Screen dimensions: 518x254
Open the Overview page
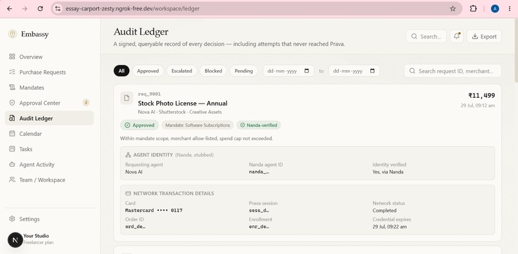tap(49, 57)
